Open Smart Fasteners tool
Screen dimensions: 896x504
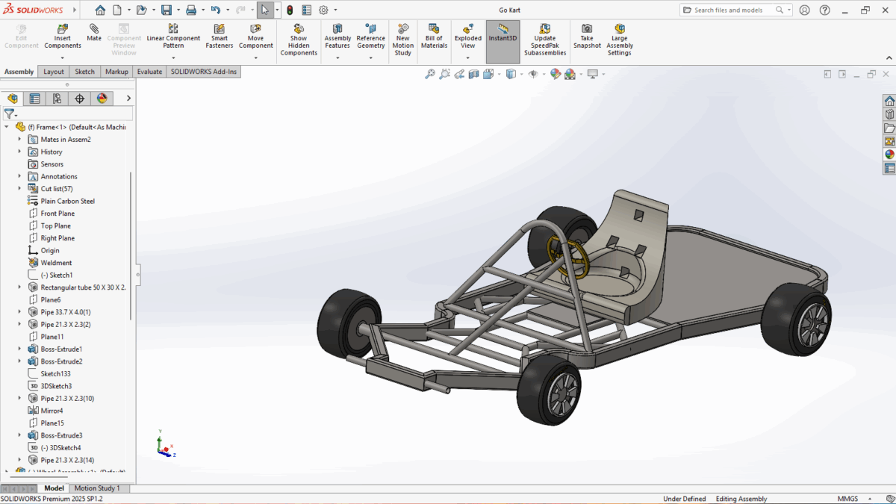pos(220,30)
